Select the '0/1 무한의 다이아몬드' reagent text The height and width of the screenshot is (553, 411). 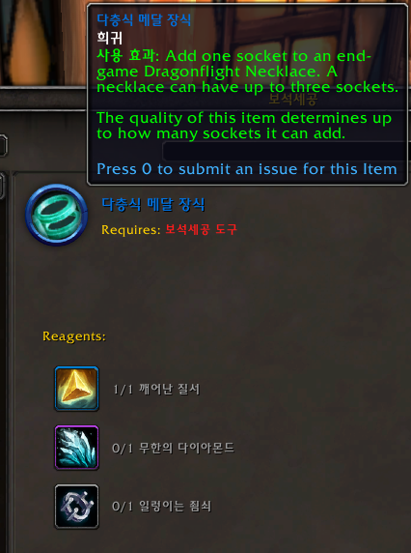pos(173,449)
